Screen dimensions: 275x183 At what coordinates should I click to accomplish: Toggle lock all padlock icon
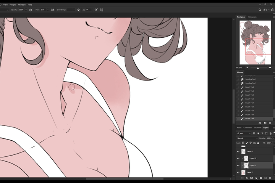click(258, 143)
